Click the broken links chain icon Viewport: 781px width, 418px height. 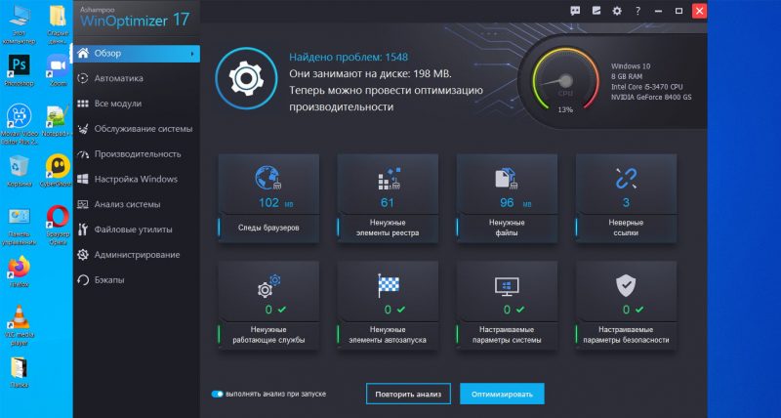click(625, 179)
